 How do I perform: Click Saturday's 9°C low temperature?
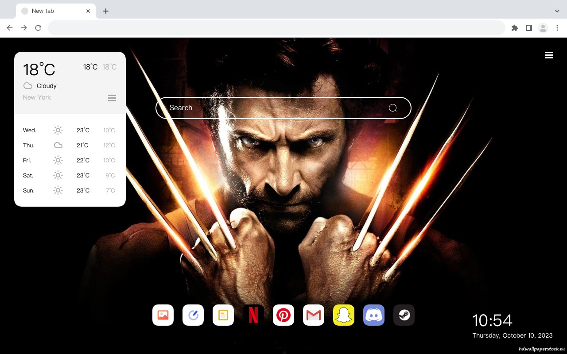110,175
